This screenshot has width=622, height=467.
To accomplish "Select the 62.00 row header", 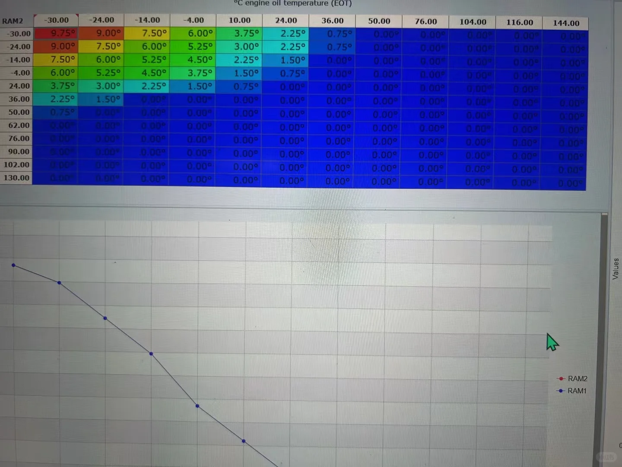I will click(16, 125).
